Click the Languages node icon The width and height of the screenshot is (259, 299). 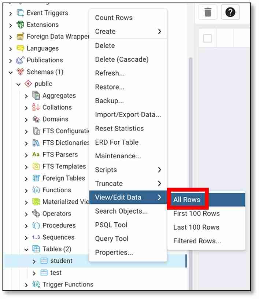20,48
